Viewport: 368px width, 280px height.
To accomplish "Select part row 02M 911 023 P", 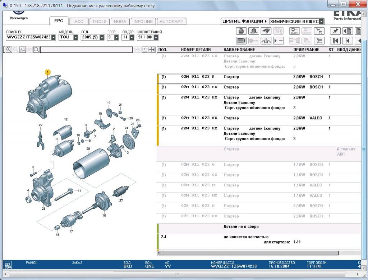I will point(259,79).
